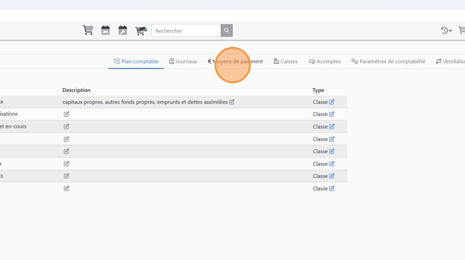Edit the Classe type in the 'capitaux propres' row
The height and width of the screenshot is (260, 465).
332,102
